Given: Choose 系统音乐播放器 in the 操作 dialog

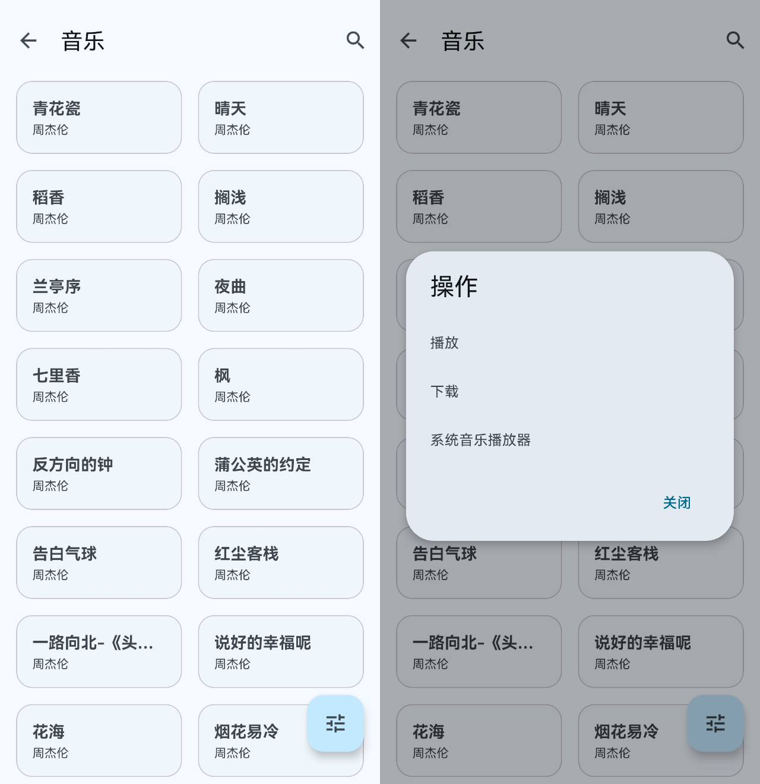Looking at the screenshot, I should coord(570,440).
